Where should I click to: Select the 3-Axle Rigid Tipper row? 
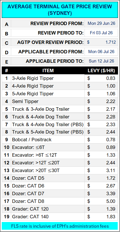pyautogui.click(x=60, y=78)
